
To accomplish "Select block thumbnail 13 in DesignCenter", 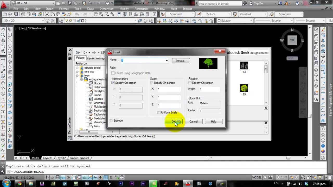I will click(244, 67).
